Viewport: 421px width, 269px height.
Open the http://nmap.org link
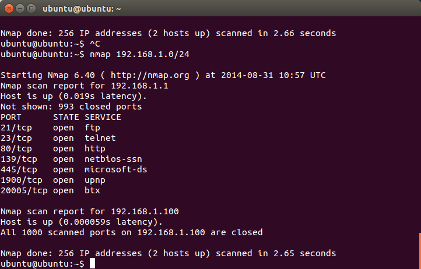click(150, 75)
